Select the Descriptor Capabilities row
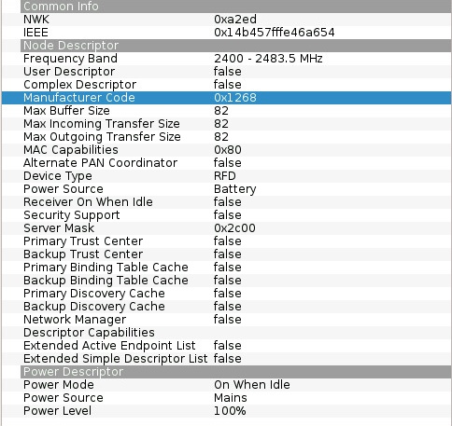 point(227,333)
